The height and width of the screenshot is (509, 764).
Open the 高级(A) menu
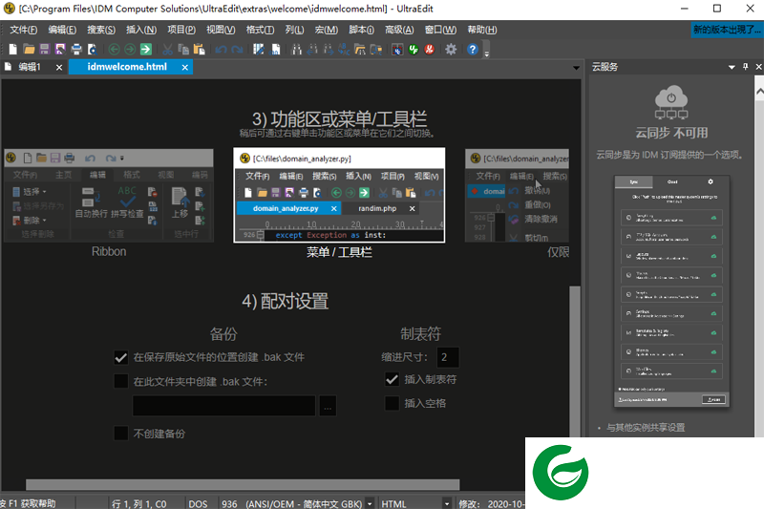tap(399, 30)
